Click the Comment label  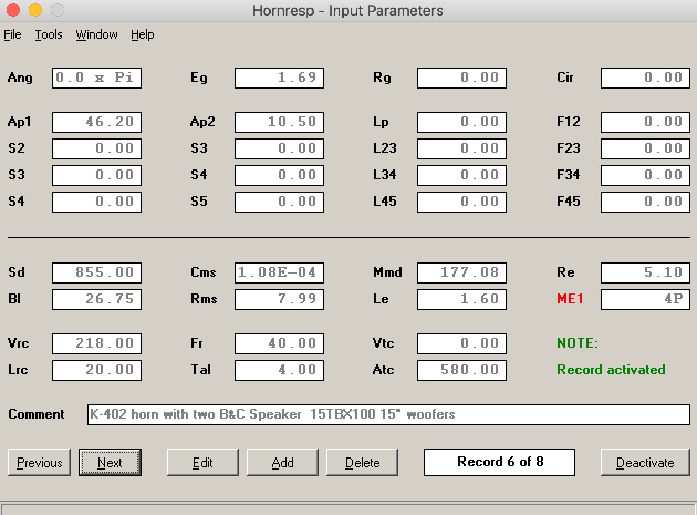pos(37,414)
